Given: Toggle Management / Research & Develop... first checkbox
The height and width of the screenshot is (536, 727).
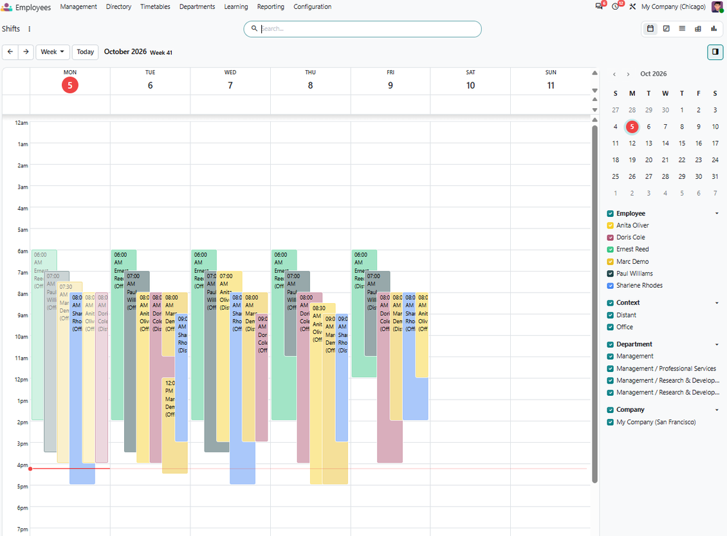Looking at the screenshot, I should (x=610, y=381).
